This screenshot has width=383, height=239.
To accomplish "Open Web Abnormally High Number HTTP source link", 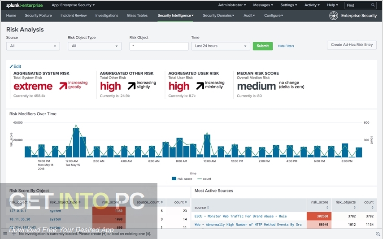I will pos(248,224).
